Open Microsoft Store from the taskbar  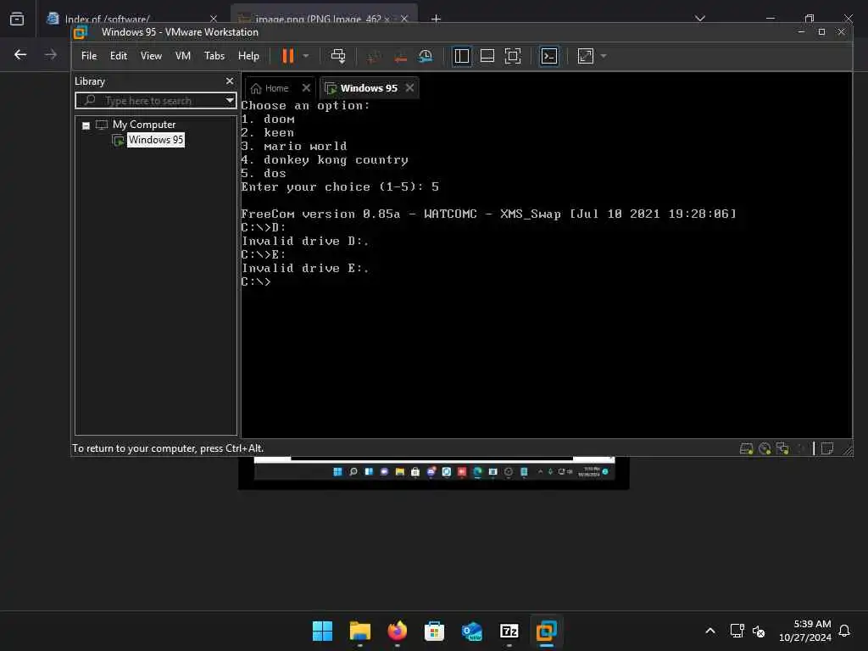tap(434, 631)
